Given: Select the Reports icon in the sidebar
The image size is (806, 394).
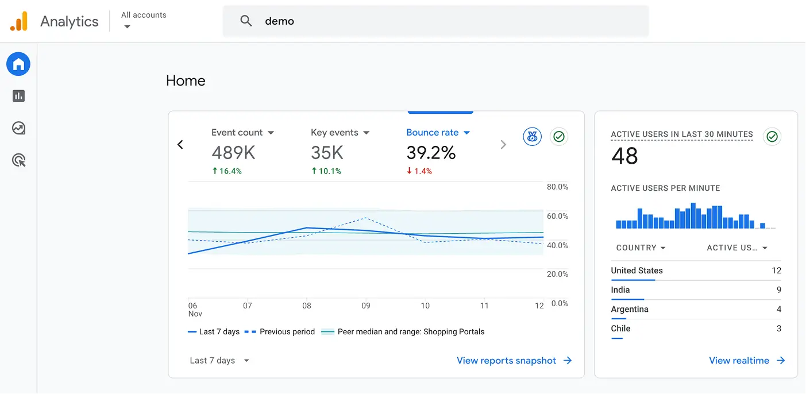Looking at the screenshot, I should (x=18, y=96).
